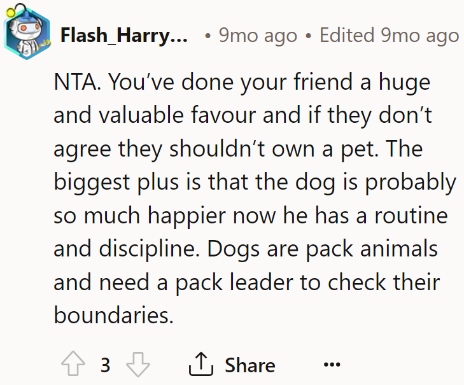Open the three-dot more options menu

tap(332, 364)
